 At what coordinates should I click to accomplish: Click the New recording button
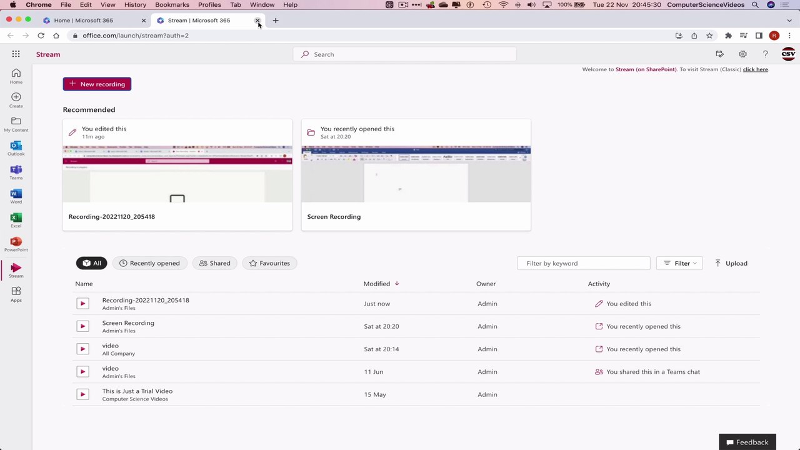pos(97,84)
